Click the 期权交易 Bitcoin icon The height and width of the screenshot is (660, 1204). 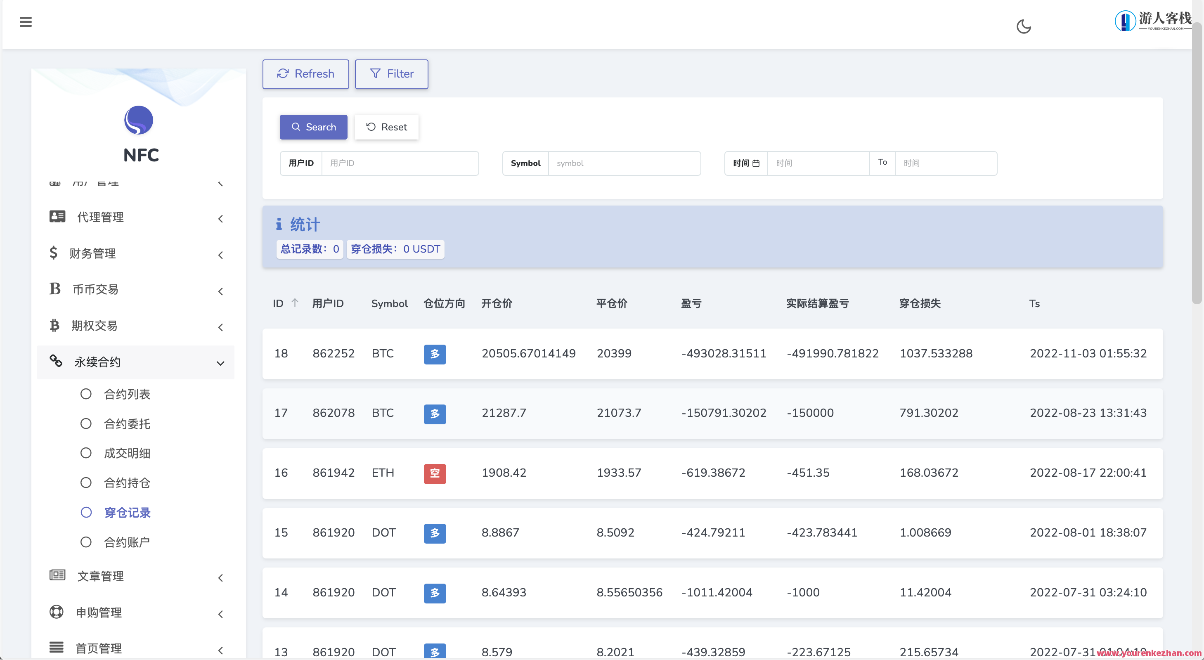click(54, 325)
